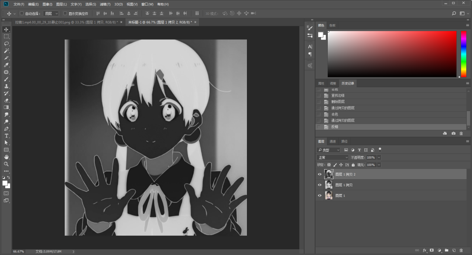Select the Pen tool
Viewport: 472px width, 255px height.
tap(6, 129)
